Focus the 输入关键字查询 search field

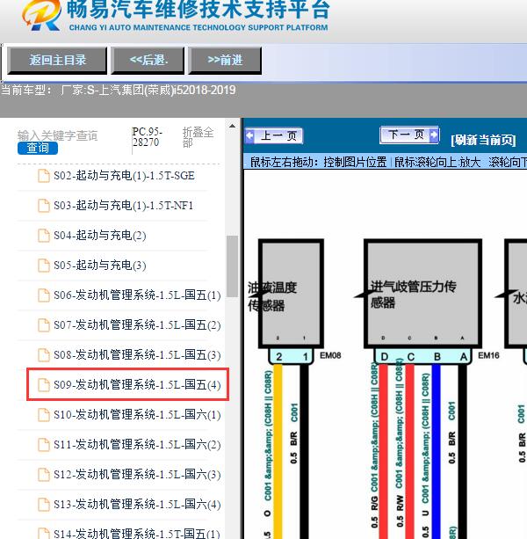point(58,135)
